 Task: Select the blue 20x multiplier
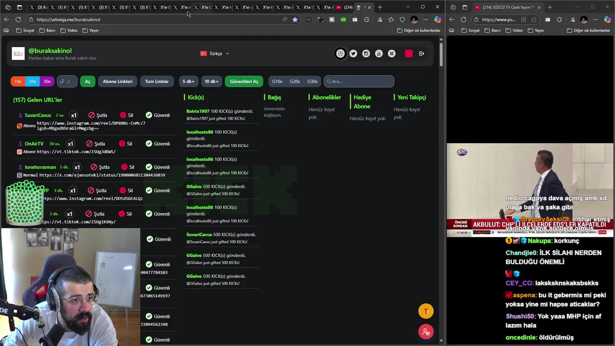[32, 81]
